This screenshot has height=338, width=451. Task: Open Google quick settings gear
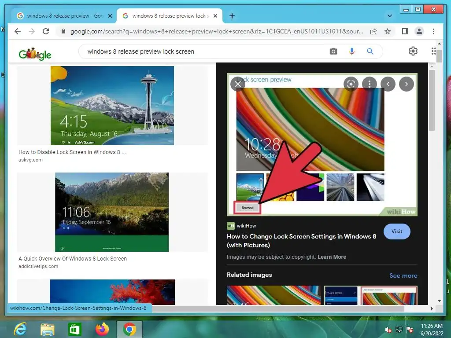tap(413, 51)
